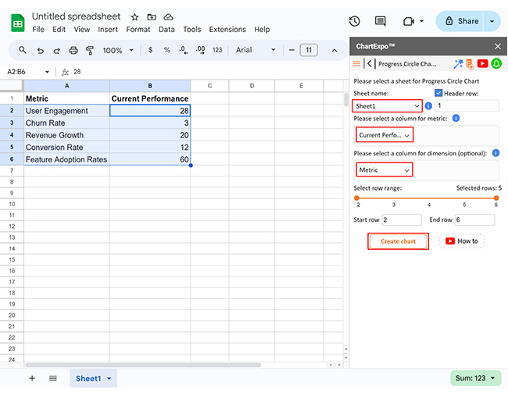Screen dimensions: 508x396
Task: Decrease font size minus button
Action: click(x=292, y=50)
